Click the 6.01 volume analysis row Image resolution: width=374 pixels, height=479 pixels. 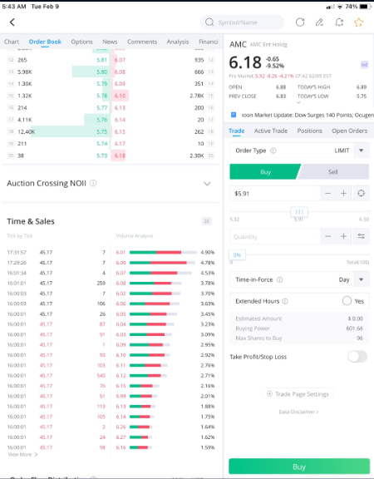tap(165, 252)
